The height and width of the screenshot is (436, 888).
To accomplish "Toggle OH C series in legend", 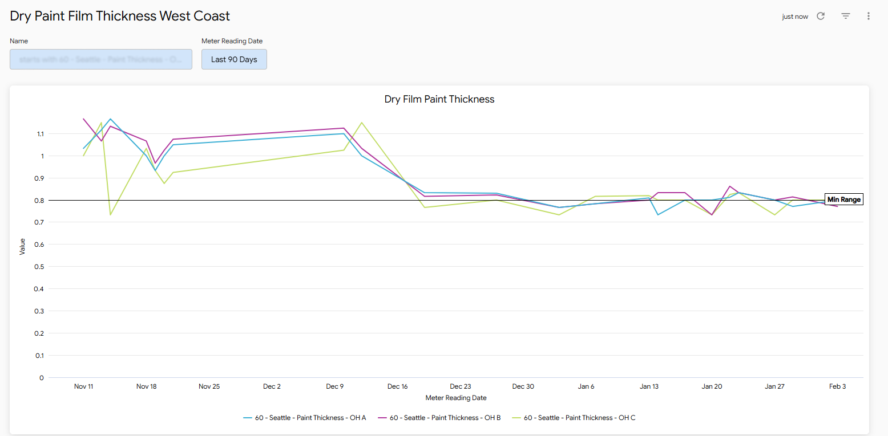I will [574, 418].
